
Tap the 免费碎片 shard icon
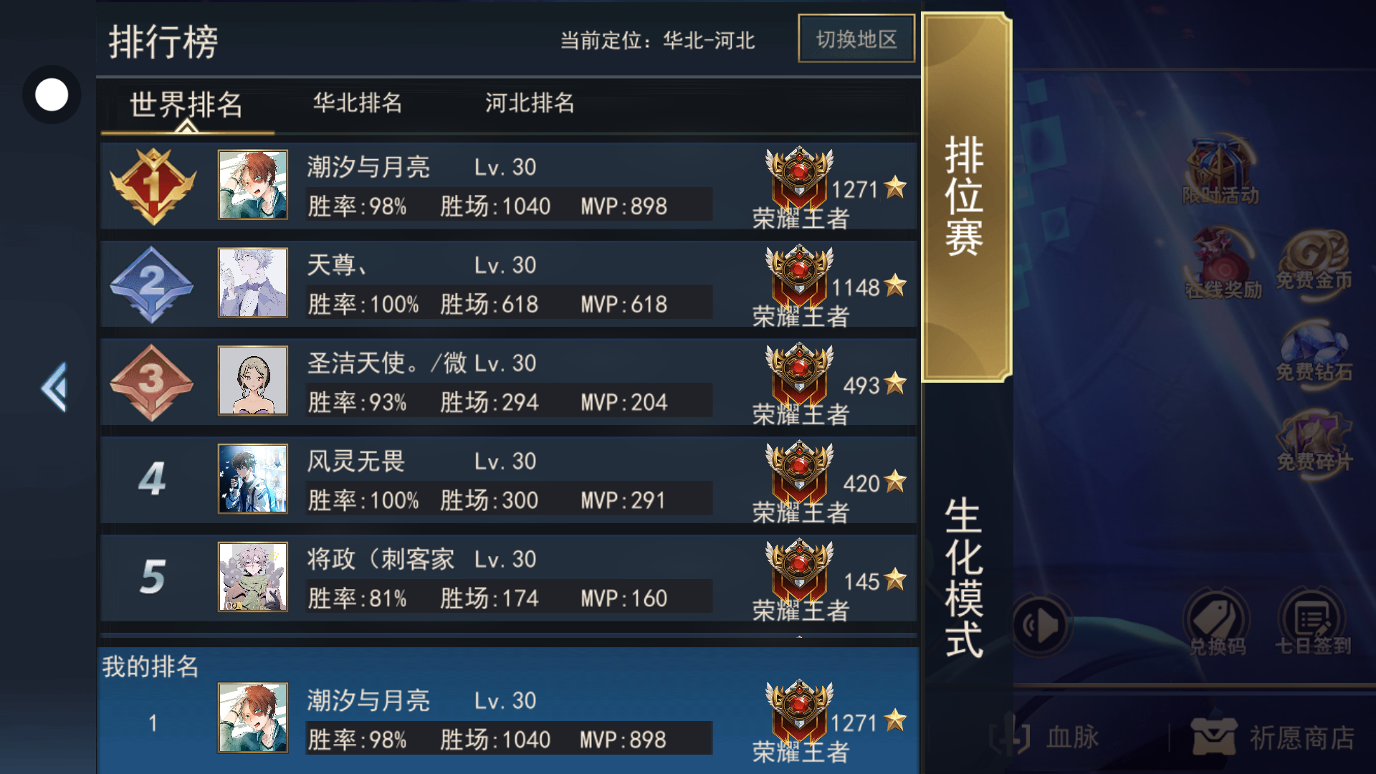pos(1314,443)
